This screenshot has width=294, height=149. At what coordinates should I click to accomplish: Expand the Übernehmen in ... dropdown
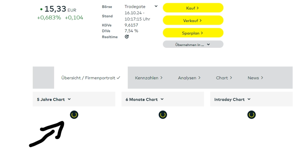[x=193, y=44]
